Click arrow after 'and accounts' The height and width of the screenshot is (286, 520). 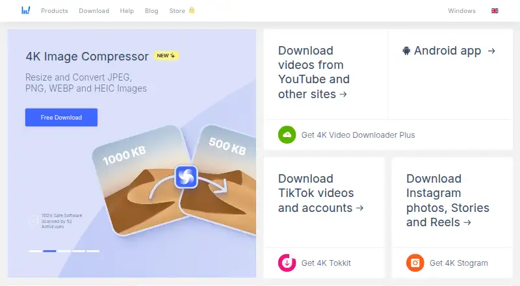pyautogui.click(x=360, y=208)
